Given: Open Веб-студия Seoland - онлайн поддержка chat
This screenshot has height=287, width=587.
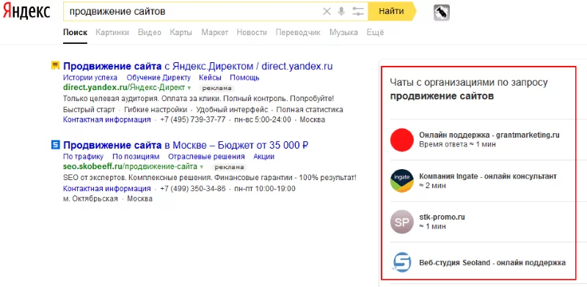Looking at the screenshot, I should (492, 263).
